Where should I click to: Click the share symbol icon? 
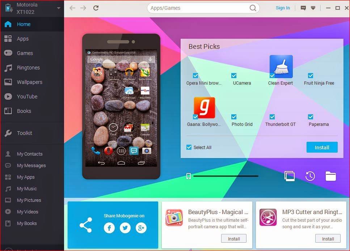[86, 225]
